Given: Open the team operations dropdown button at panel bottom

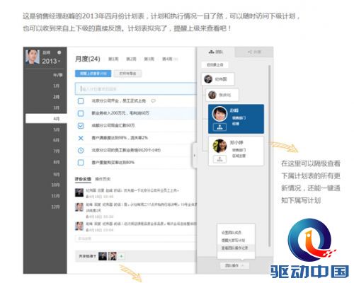Looking at the screenshot, I should pos(234,265).
